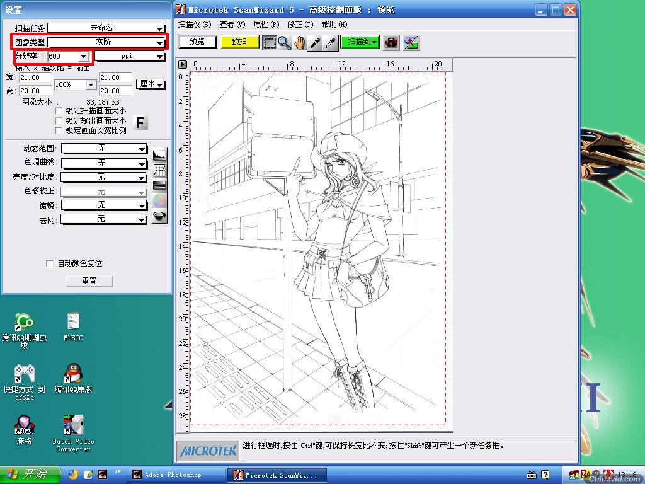This screenshot has width=645, height=484.
Task: Toggle 自动颜色复位 checkbox
Action: (x=50, y=263)
